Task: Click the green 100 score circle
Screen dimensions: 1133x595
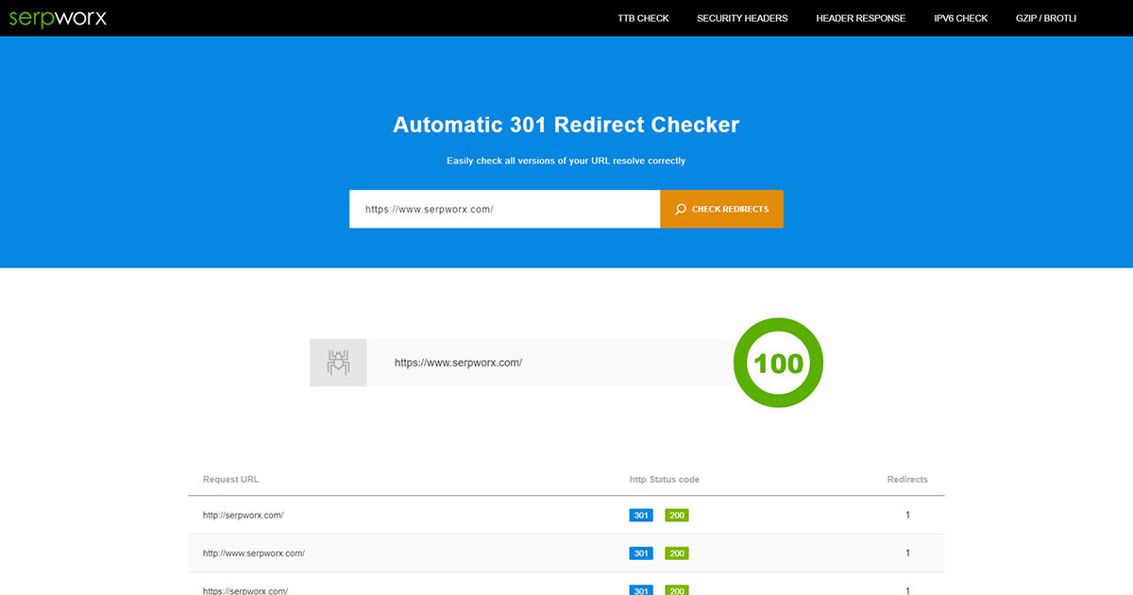Action: (x=778, y=363)
